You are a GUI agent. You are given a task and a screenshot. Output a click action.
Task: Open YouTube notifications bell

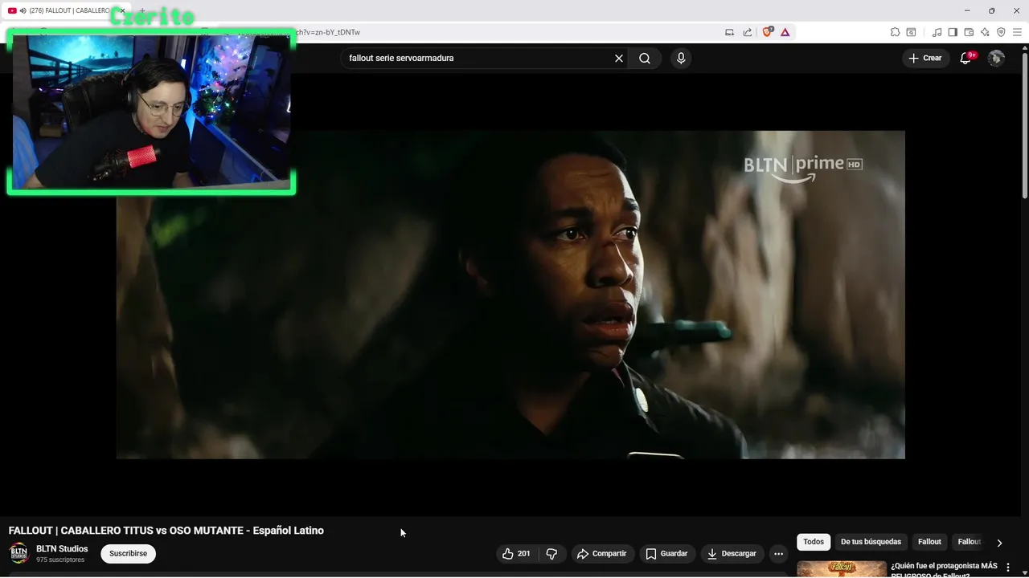coord(965,59)
